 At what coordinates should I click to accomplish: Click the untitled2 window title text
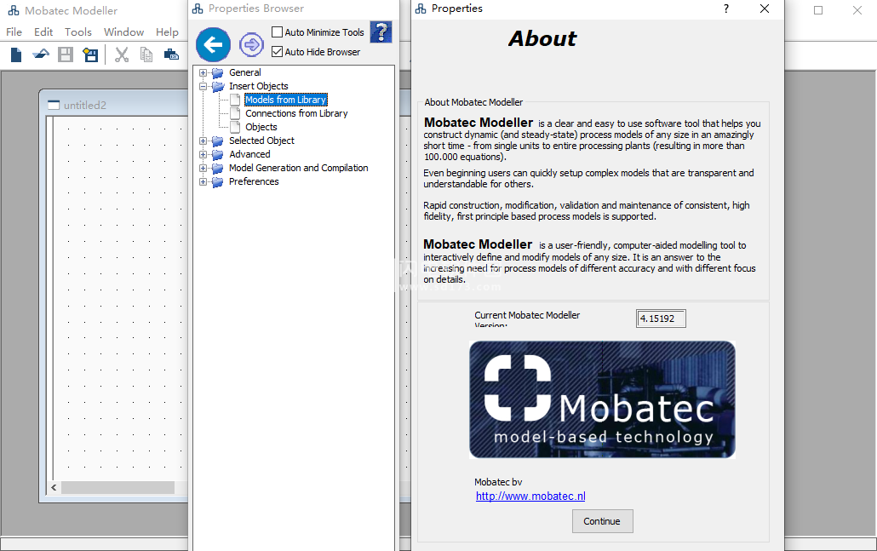tap(85, 105)
